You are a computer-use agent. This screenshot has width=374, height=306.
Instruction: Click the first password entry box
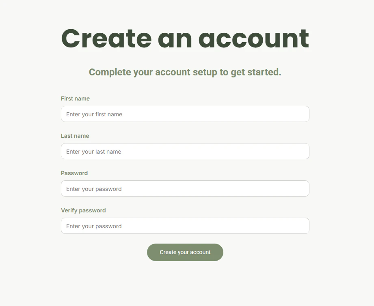pos(185,188)
